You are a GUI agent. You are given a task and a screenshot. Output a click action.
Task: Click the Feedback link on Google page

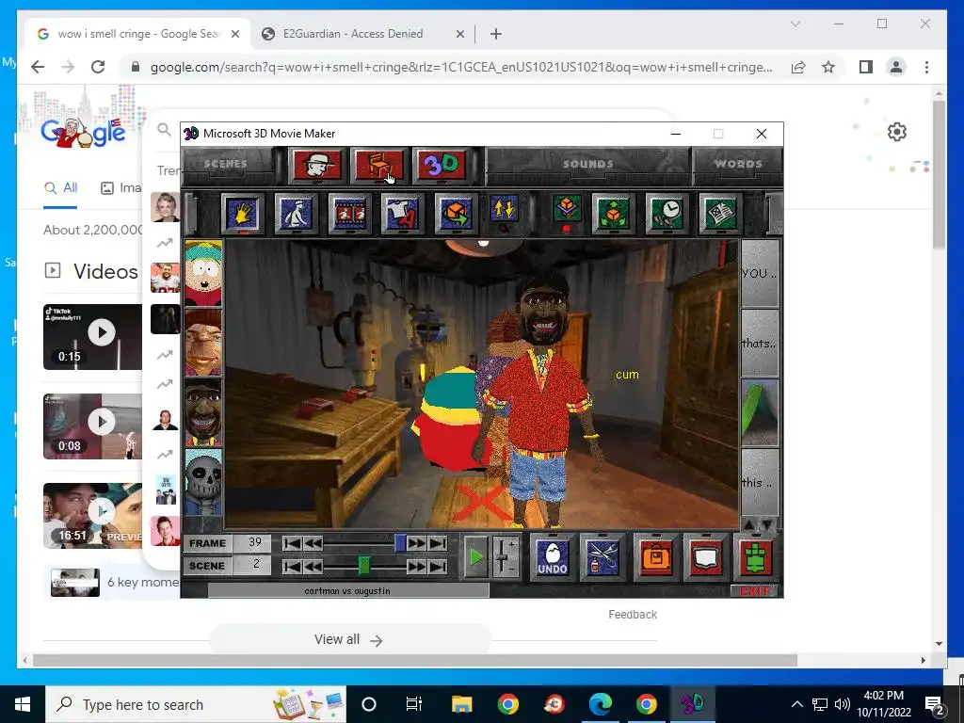pyautogui.click(x=633, y=614)
